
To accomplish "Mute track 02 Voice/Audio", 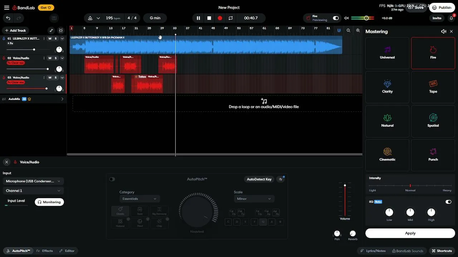I will pos(50,58).
